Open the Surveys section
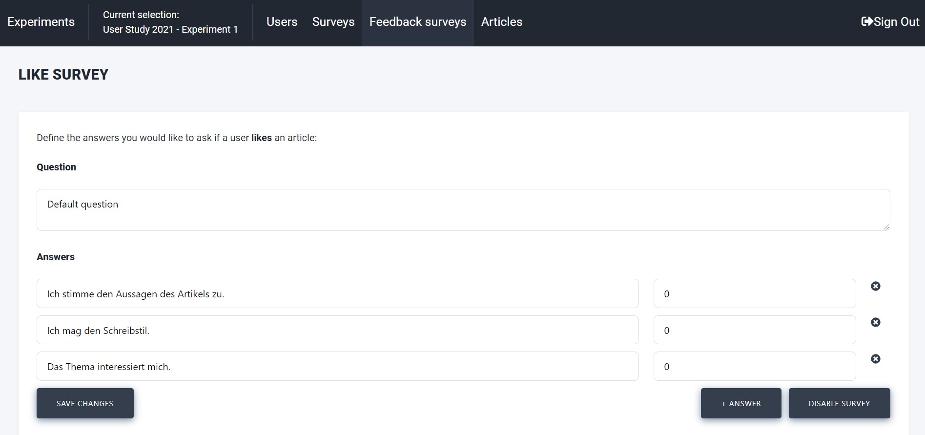This screenshot has height=435, width=925. [333, 22]
